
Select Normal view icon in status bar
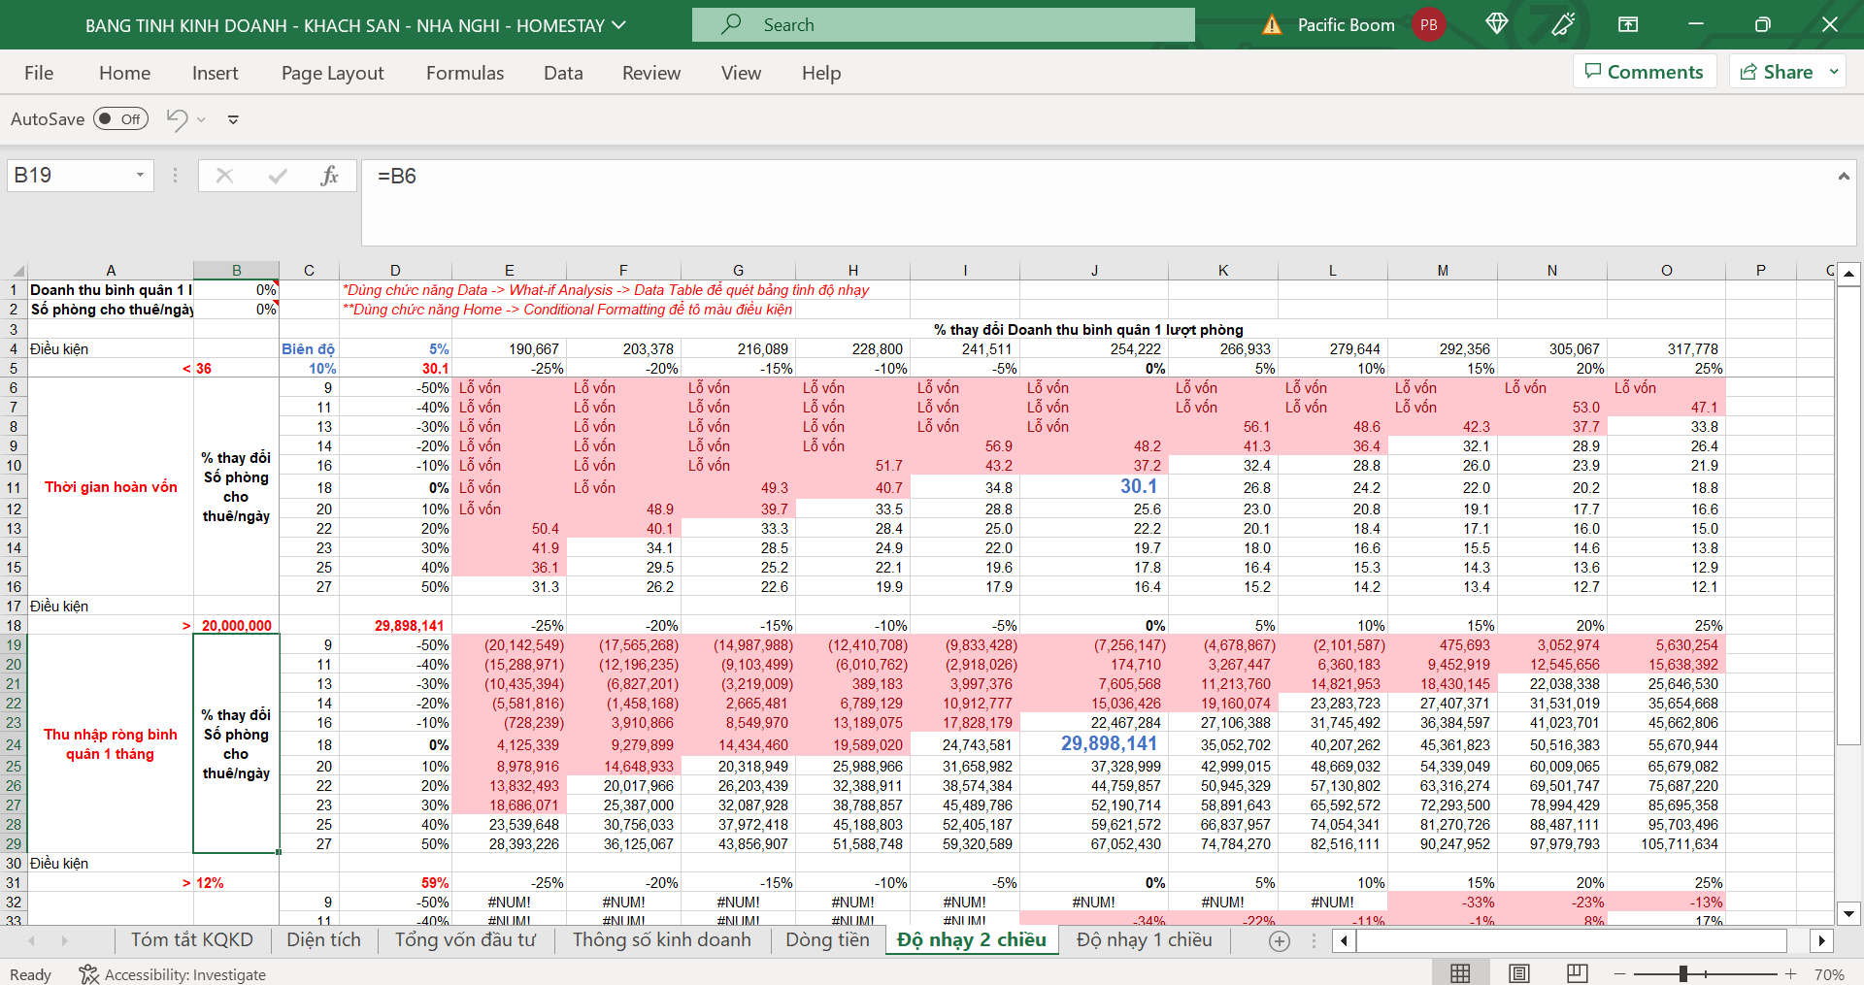click(x=1460, y=973)
